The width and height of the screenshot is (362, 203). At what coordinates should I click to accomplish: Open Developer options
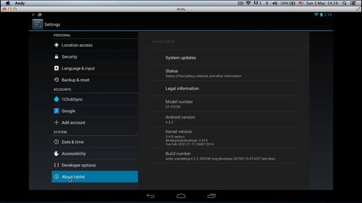point(94,165)
